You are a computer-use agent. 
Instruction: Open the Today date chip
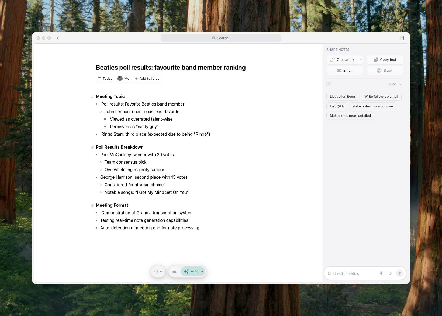[105, 79]
